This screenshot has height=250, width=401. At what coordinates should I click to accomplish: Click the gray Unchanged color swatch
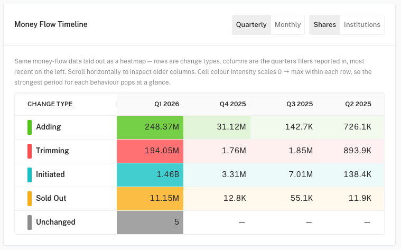(x=30, y=223)
